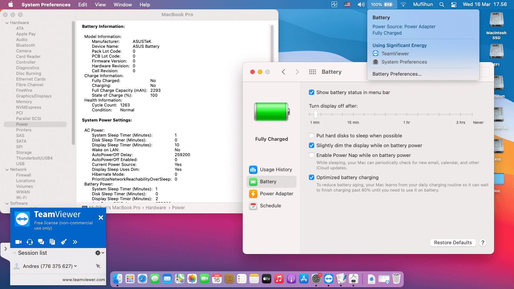Enable Put hard disks to sleep
The image size is (514, 289).
click(312, 135)
